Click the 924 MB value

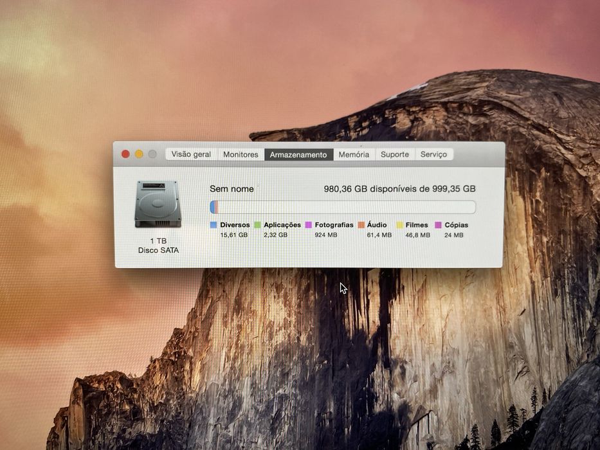point(326,235)
